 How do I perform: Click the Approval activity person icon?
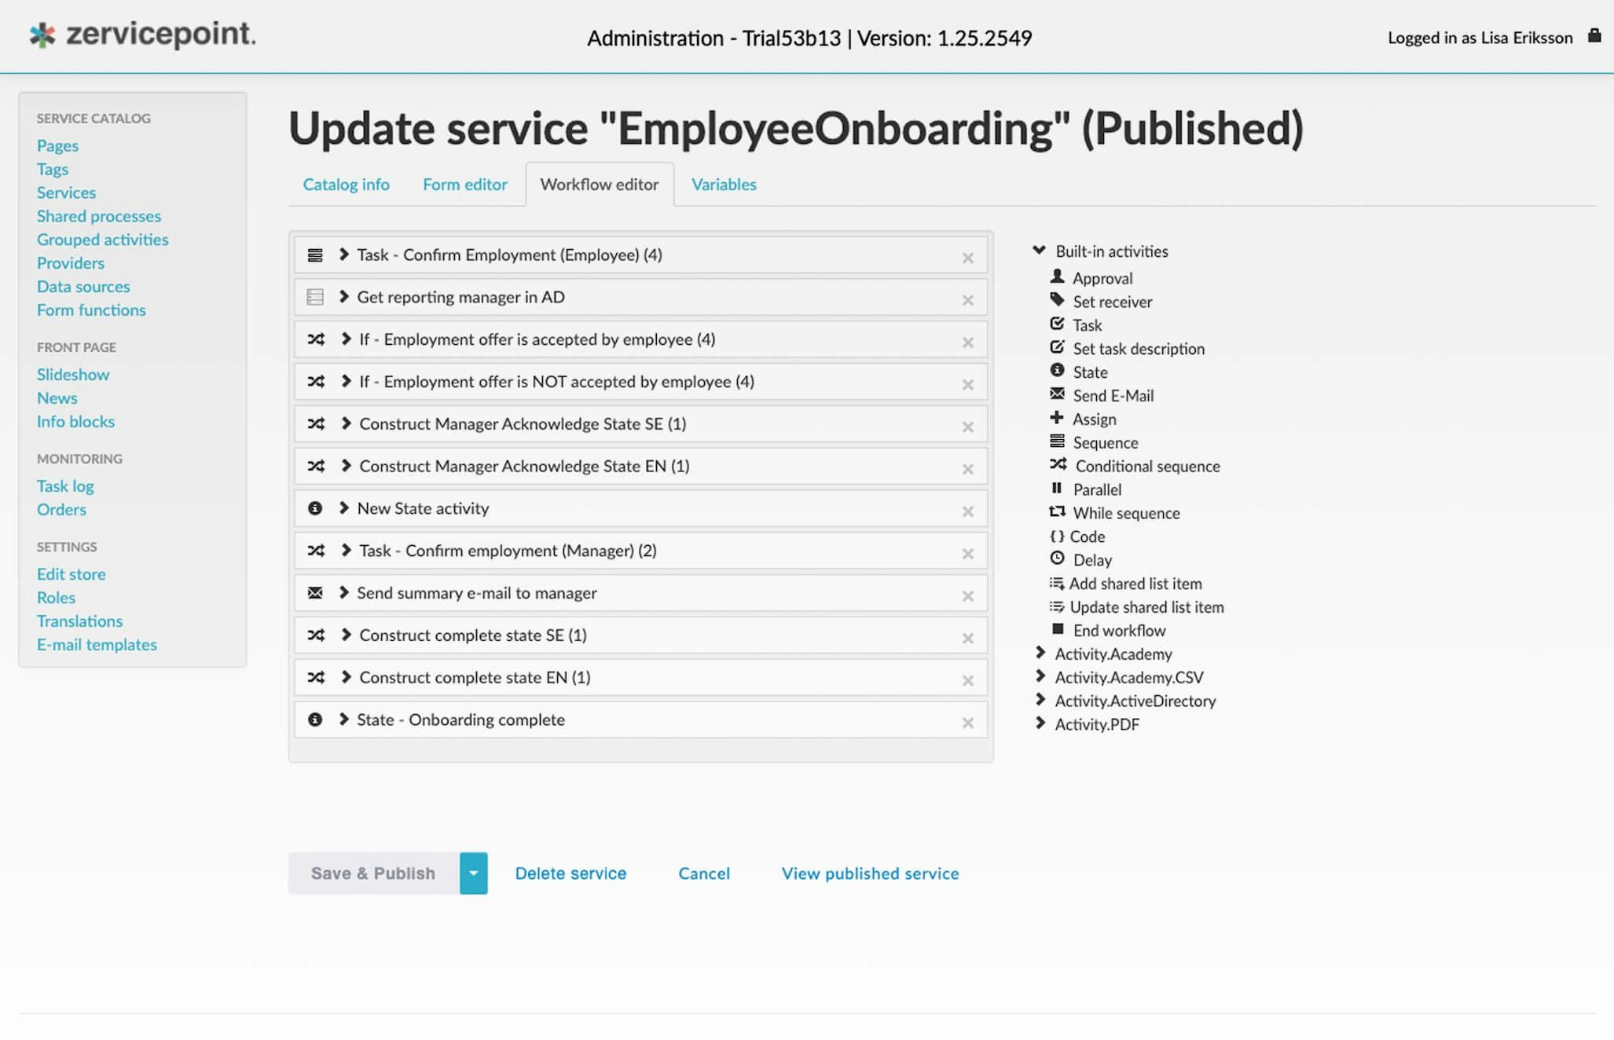click(x=1057, y=277)
